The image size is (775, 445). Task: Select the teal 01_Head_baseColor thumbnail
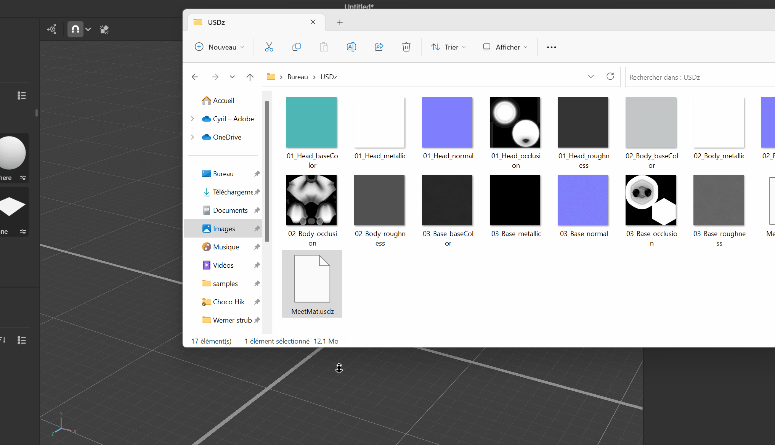click(x=311, y=122)
